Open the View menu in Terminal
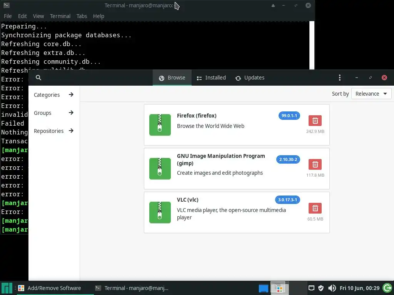Image resolution: width=394 pixels, height=295 pixels. 38,16
